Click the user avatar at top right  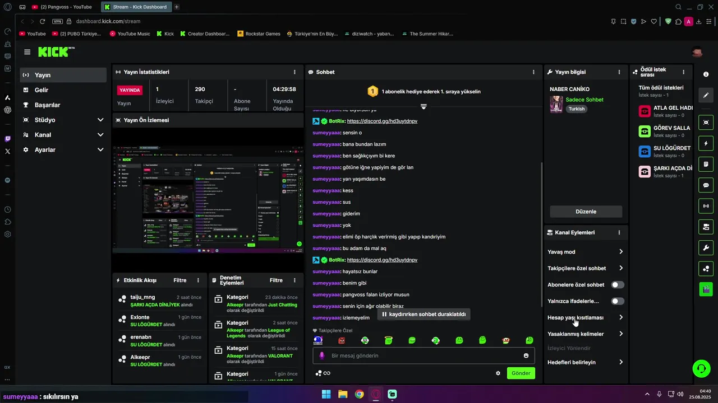point(697,52)
